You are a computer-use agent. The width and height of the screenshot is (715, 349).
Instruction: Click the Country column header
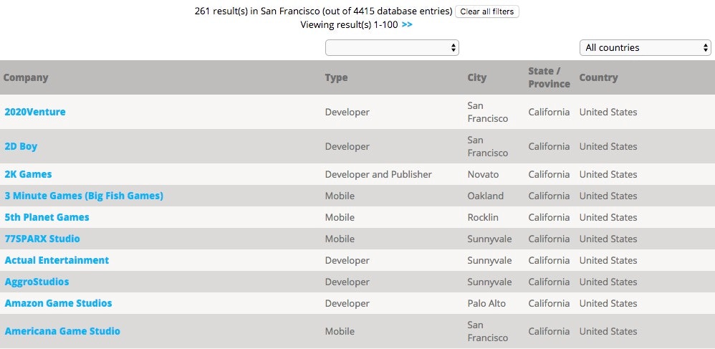[598, 77]
